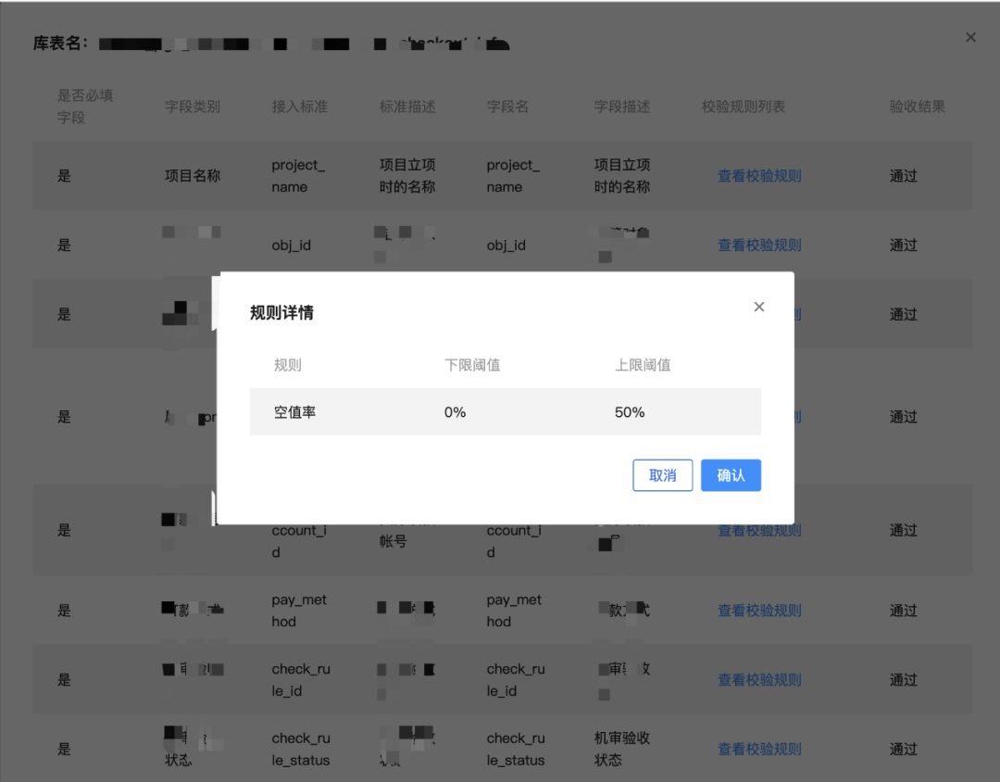This screenshot has width=1000, height=782.
Task: Click 通过 result in project_name row
Action: pos(903,175)
